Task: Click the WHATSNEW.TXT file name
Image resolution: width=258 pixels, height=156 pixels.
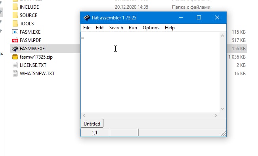Action: pyautogui.click(x=37, y=74)
